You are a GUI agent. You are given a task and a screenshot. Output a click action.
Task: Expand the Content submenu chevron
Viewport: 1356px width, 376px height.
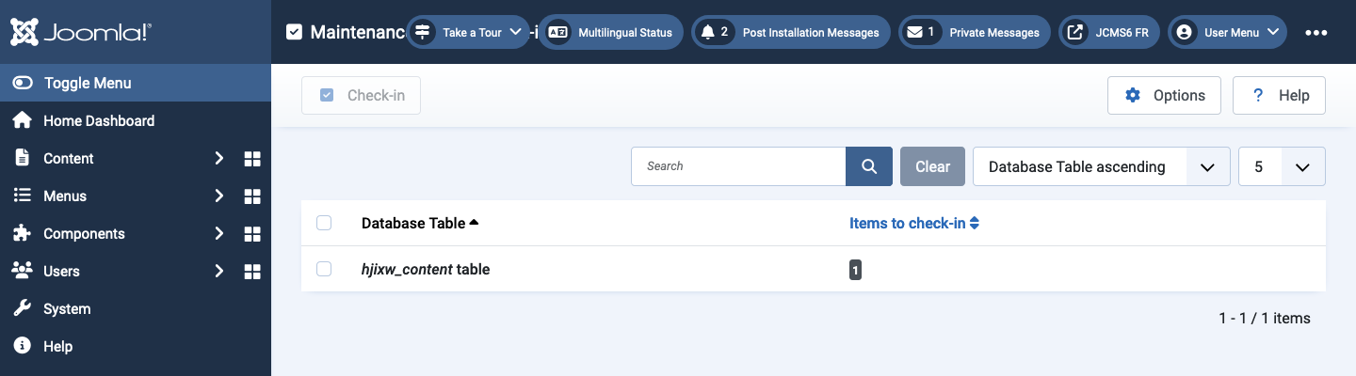[218, 158]
